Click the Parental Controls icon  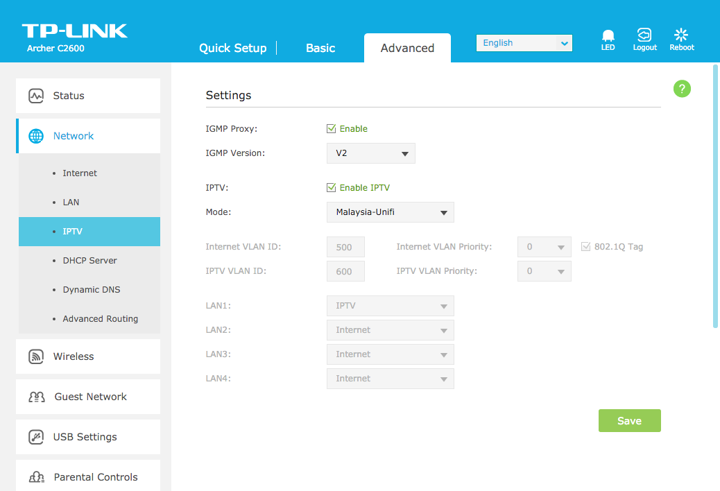coord(36,477)
